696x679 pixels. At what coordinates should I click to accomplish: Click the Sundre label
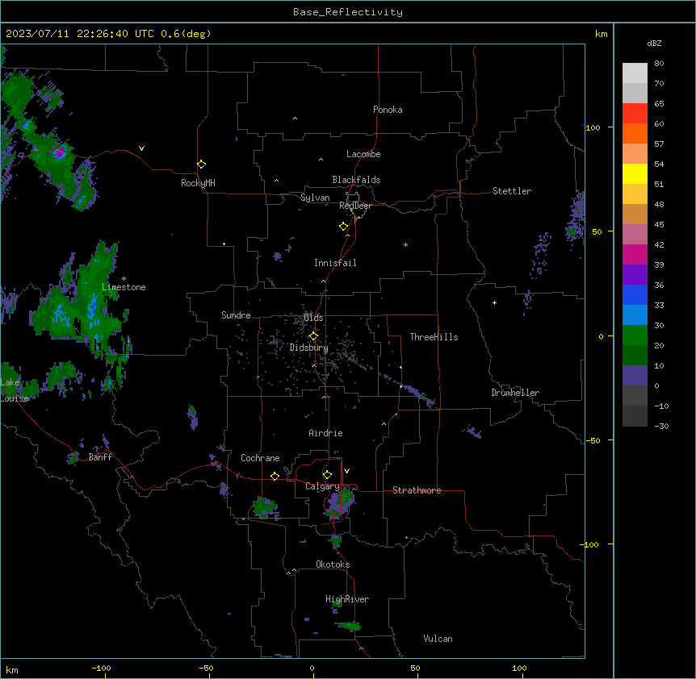click(236, 315)
